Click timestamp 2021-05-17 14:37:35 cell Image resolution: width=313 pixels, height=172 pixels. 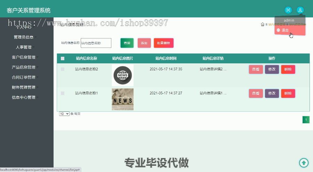point(166,69)
